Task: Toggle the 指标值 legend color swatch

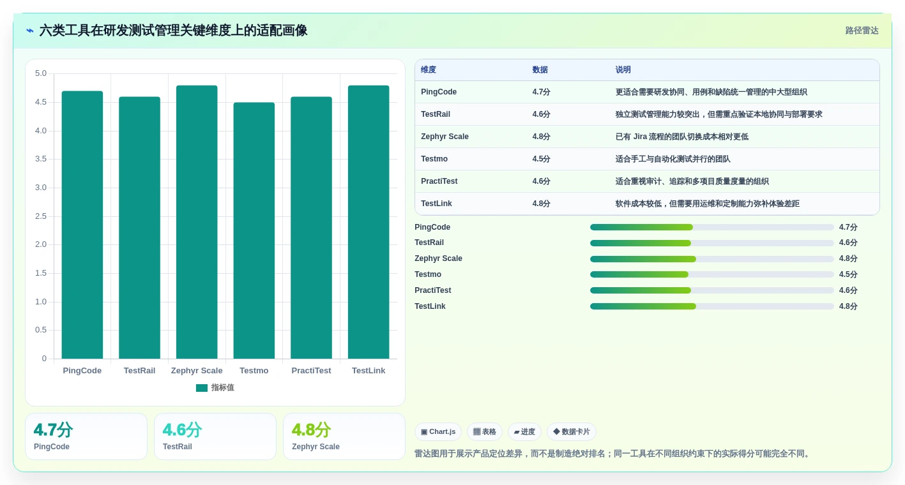Action: pyautogui.click(x=202, y=388)
